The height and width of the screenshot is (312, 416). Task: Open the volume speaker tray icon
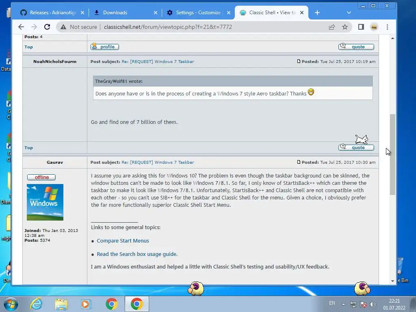tap(373, 304)
